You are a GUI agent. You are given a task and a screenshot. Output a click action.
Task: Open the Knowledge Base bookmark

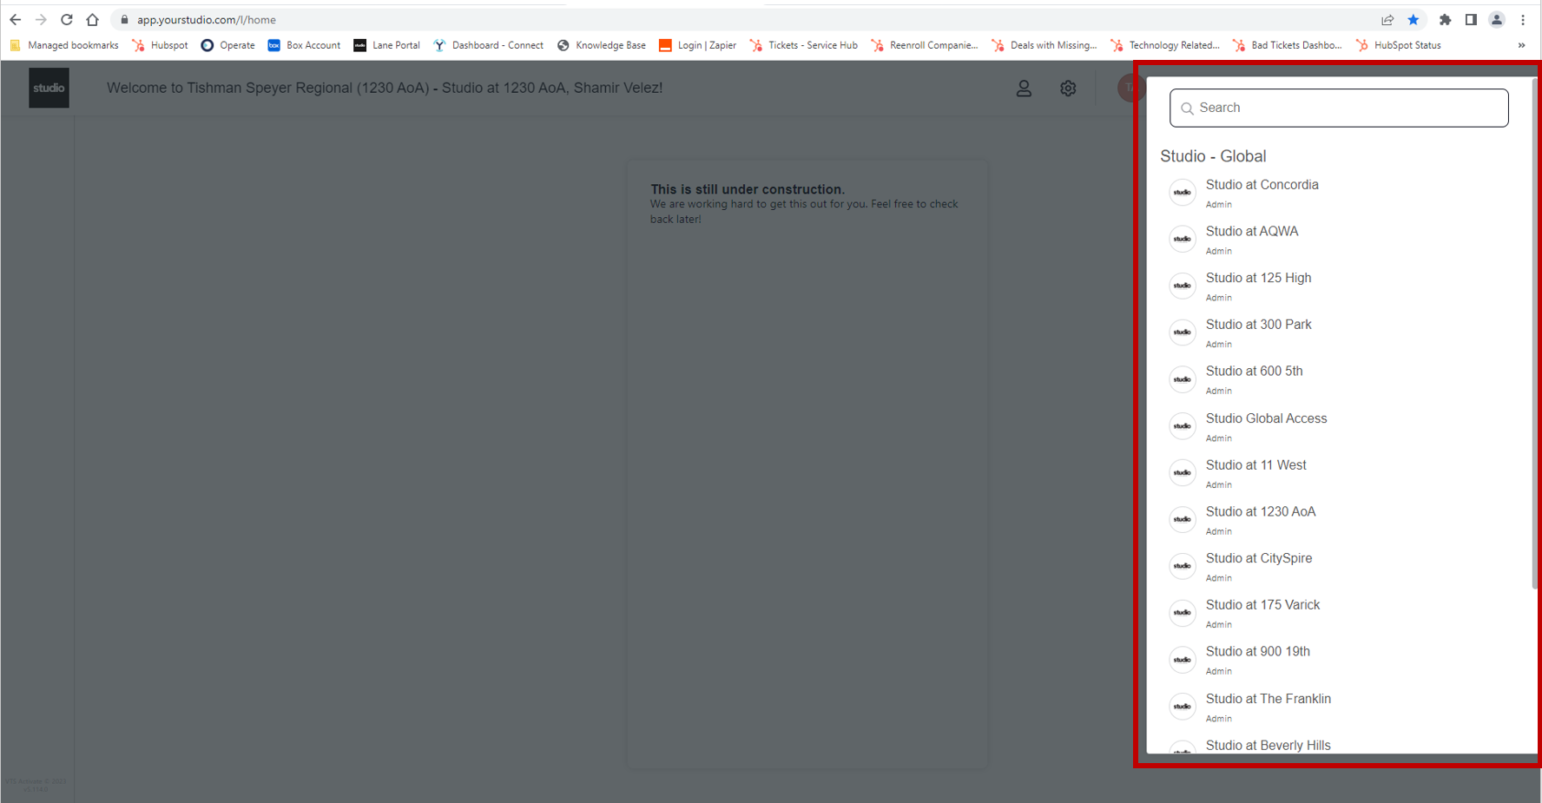click(602, 45)
